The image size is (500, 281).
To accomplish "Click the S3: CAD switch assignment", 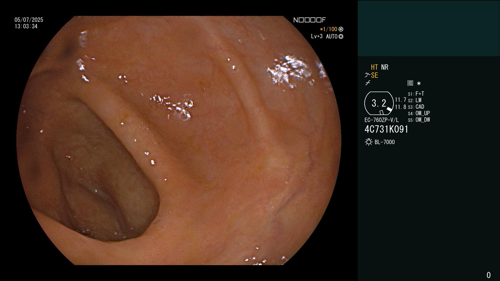I will click(x=416, y=107).
